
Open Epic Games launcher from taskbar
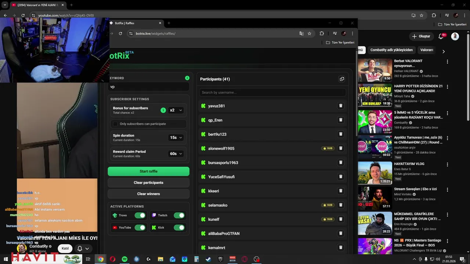(x=220, y=259)
